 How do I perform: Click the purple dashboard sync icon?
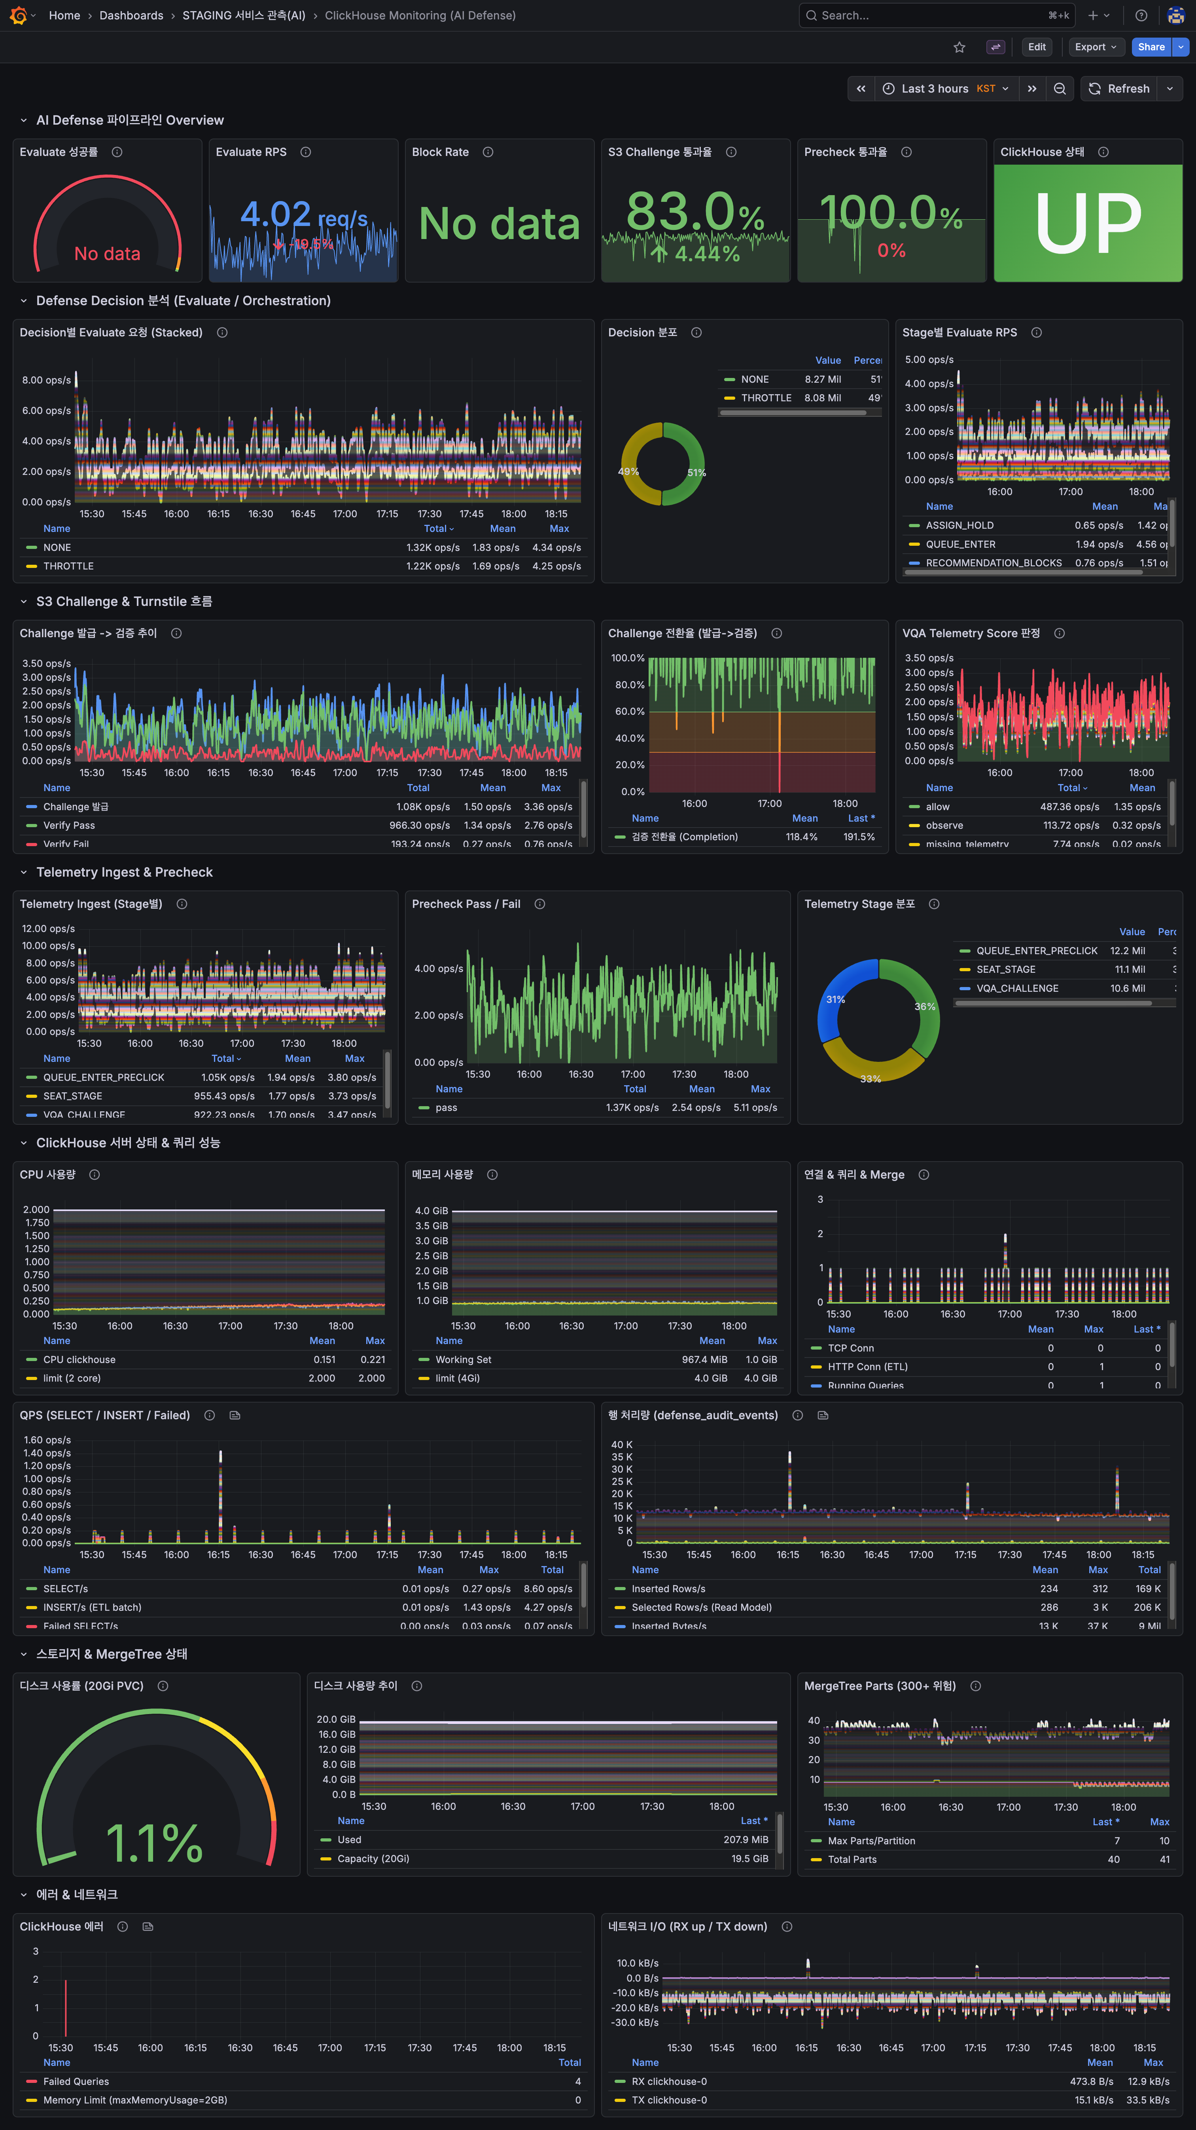point(996,47)
